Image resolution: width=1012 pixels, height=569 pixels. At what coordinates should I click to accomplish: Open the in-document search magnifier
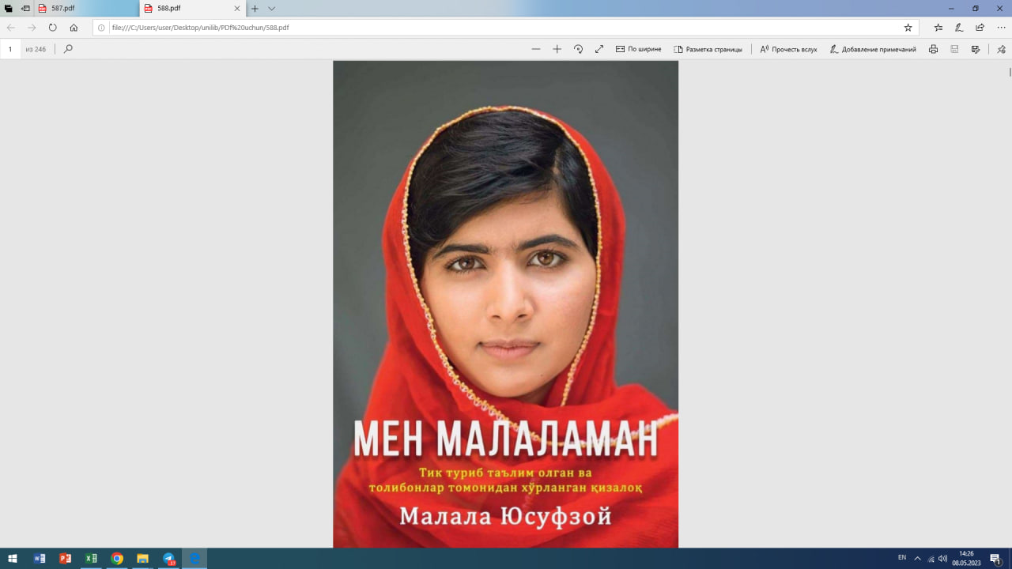pos(66,49)
